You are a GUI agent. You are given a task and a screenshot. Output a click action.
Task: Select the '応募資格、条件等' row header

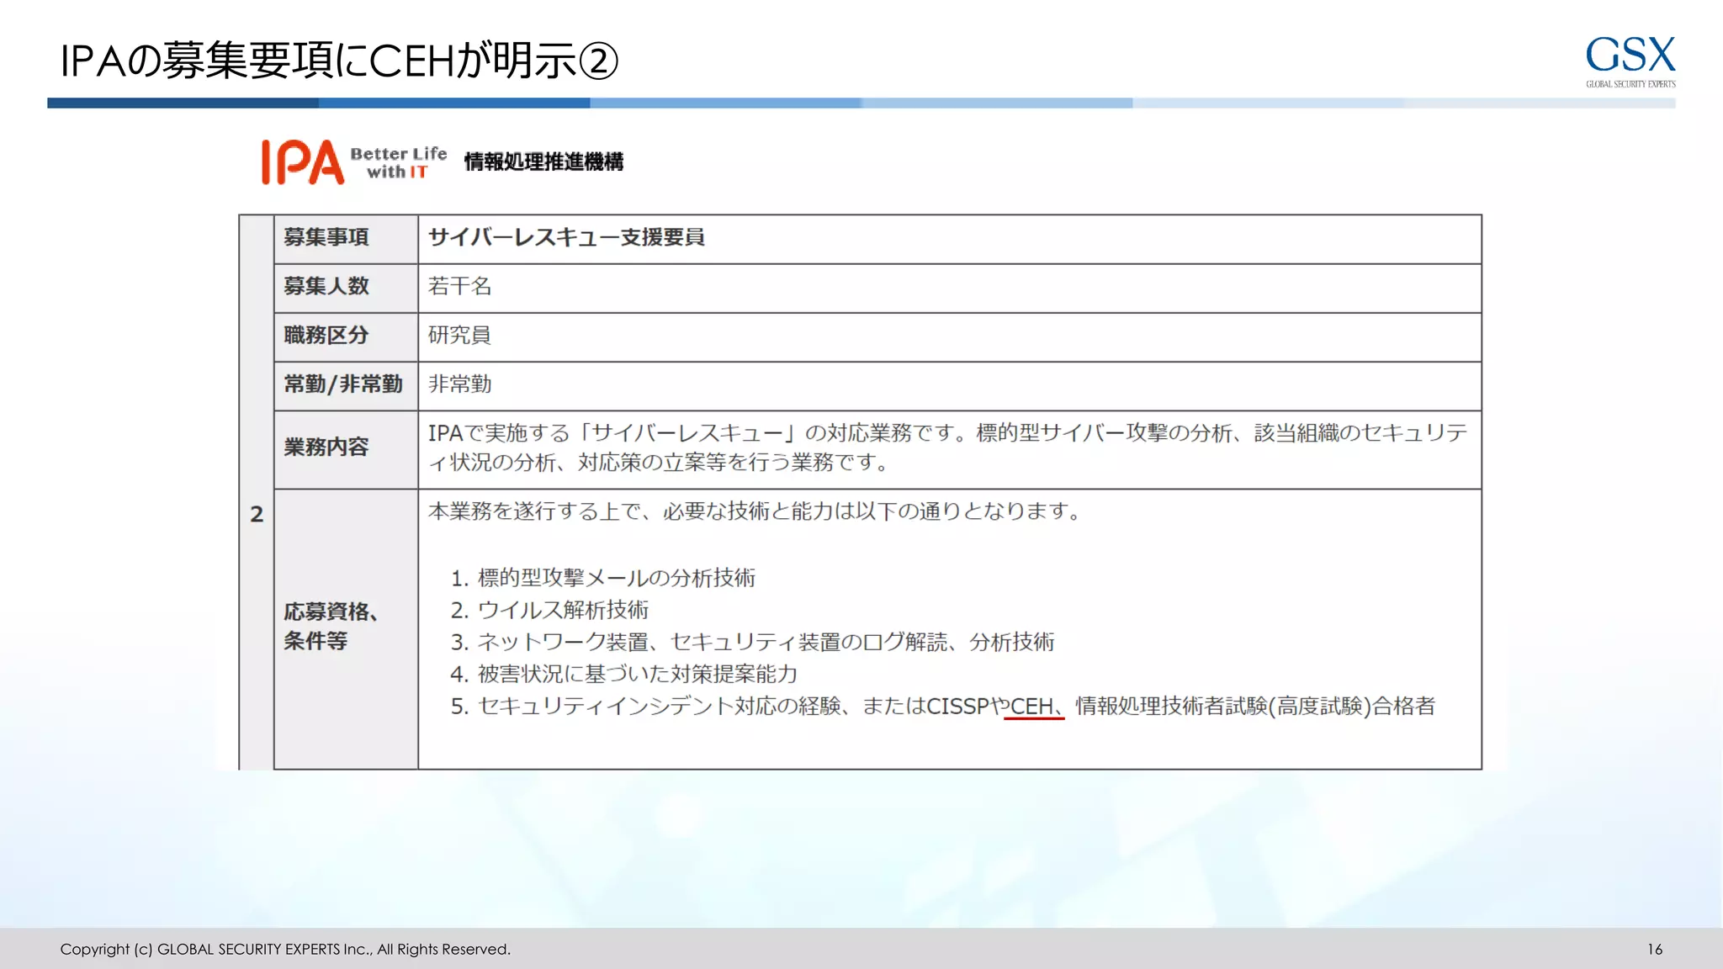pyautogui.click(x=346, y=627)
